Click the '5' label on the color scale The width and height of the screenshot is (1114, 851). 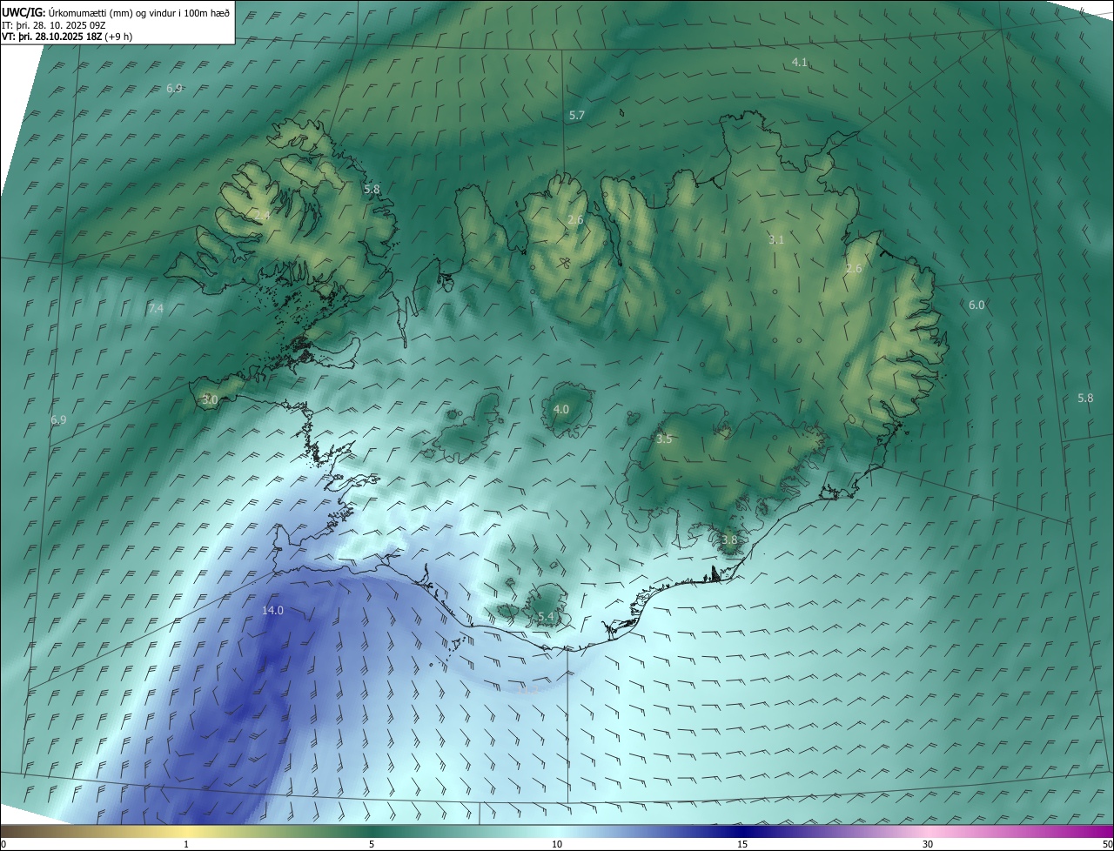pyautogui.click(x=372, y=844)
